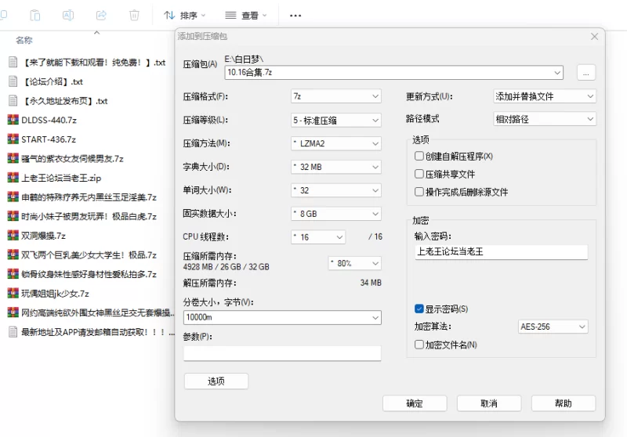627x437 pixels.
Task: Click the 【论坛介绍】.txt file icon
Action: (x=13, y=81)
